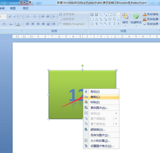
Task: Open the 排列 arrange dropdown
Action: [x=125, y=19]
